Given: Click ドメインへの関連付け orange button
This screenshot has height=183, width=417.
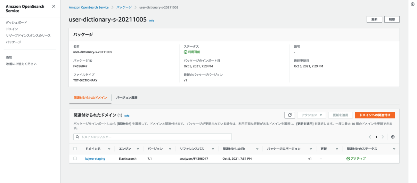Looking at the screenshot, I should [x=375, y=115].
